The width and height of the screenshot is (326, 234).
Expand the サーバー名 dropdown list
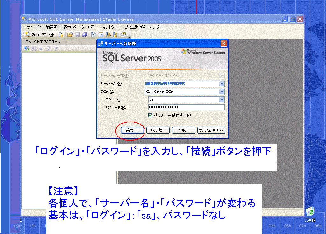point(222,84)
